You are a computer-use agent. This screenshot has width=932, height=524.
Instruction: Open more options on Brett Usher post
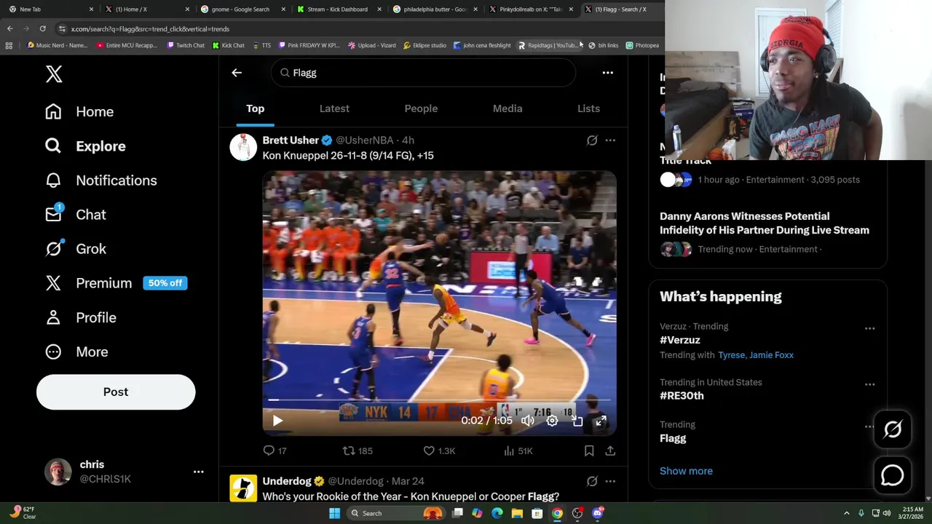(610, 140)
